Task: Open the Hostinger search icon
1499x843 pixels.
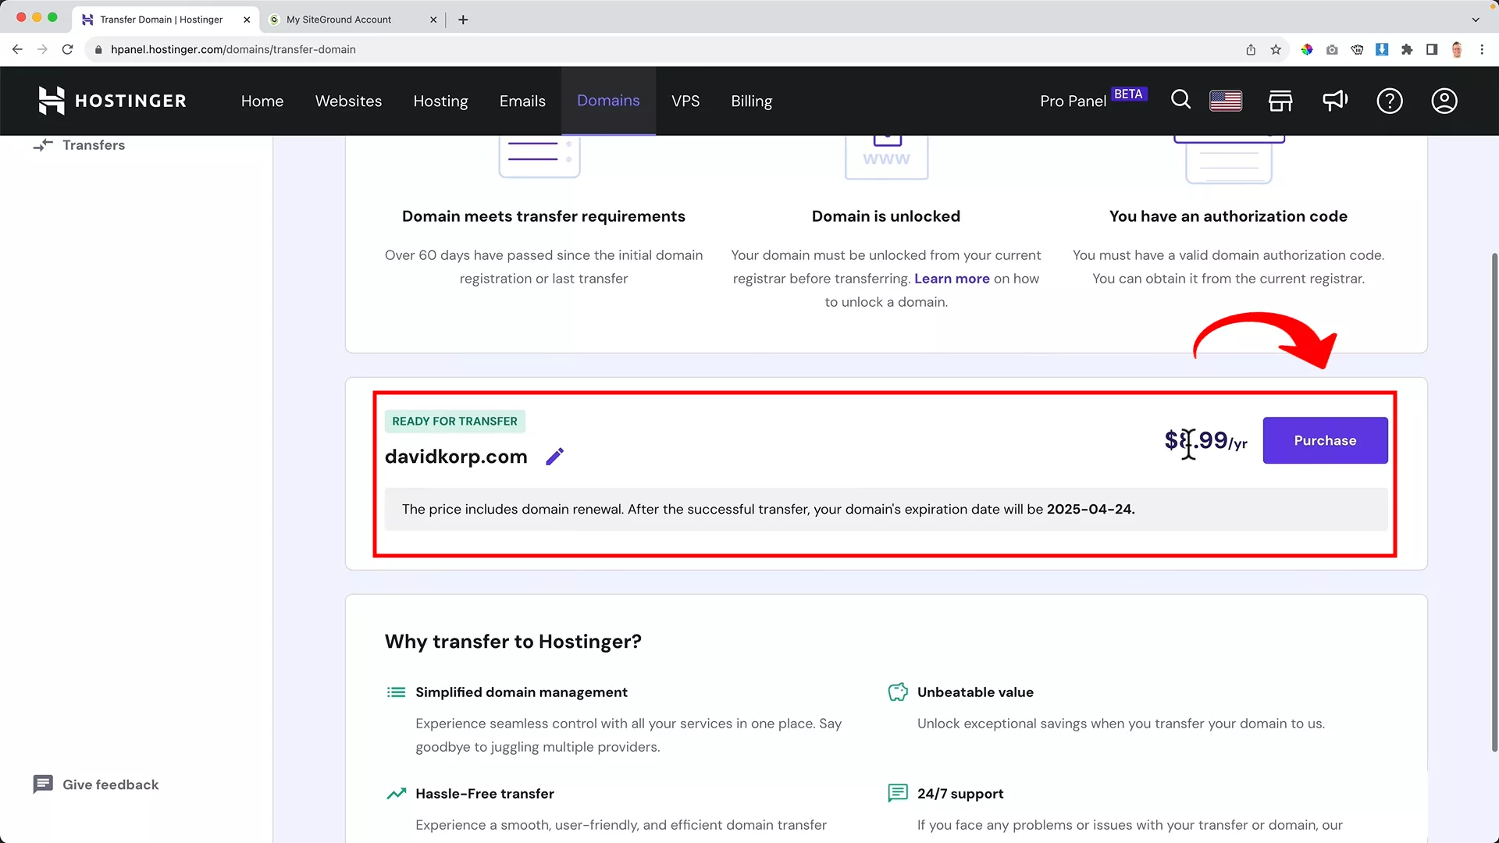Action: pos(1180,101)
